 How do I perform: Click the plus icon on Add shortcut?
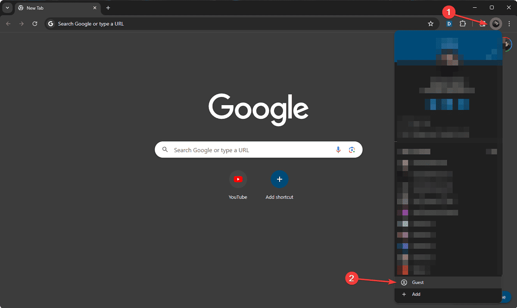coord(279,179)
